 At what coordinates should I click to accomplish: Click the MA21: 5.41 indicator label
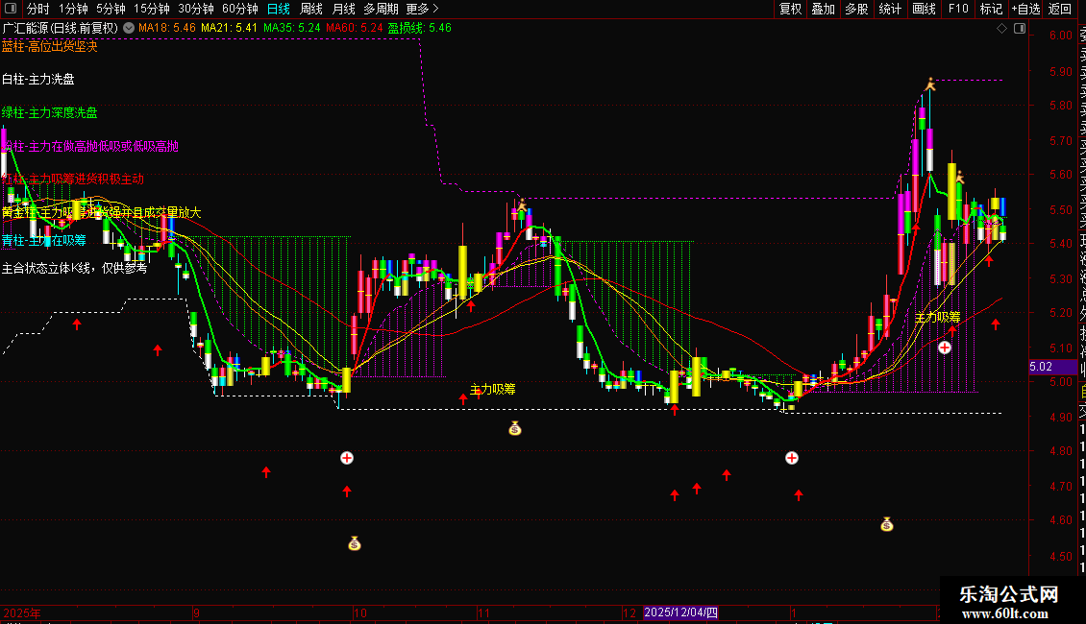point(230,29)
